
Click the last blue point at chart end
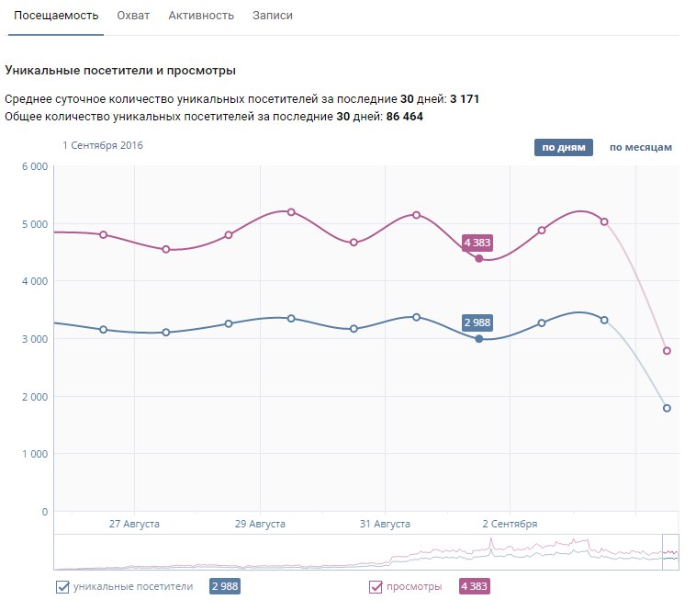pos(667,408)
